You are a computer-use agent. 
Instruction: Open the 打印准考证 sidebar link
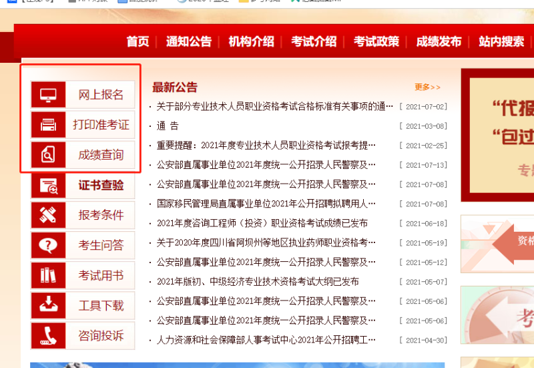(x=83, y=125)
